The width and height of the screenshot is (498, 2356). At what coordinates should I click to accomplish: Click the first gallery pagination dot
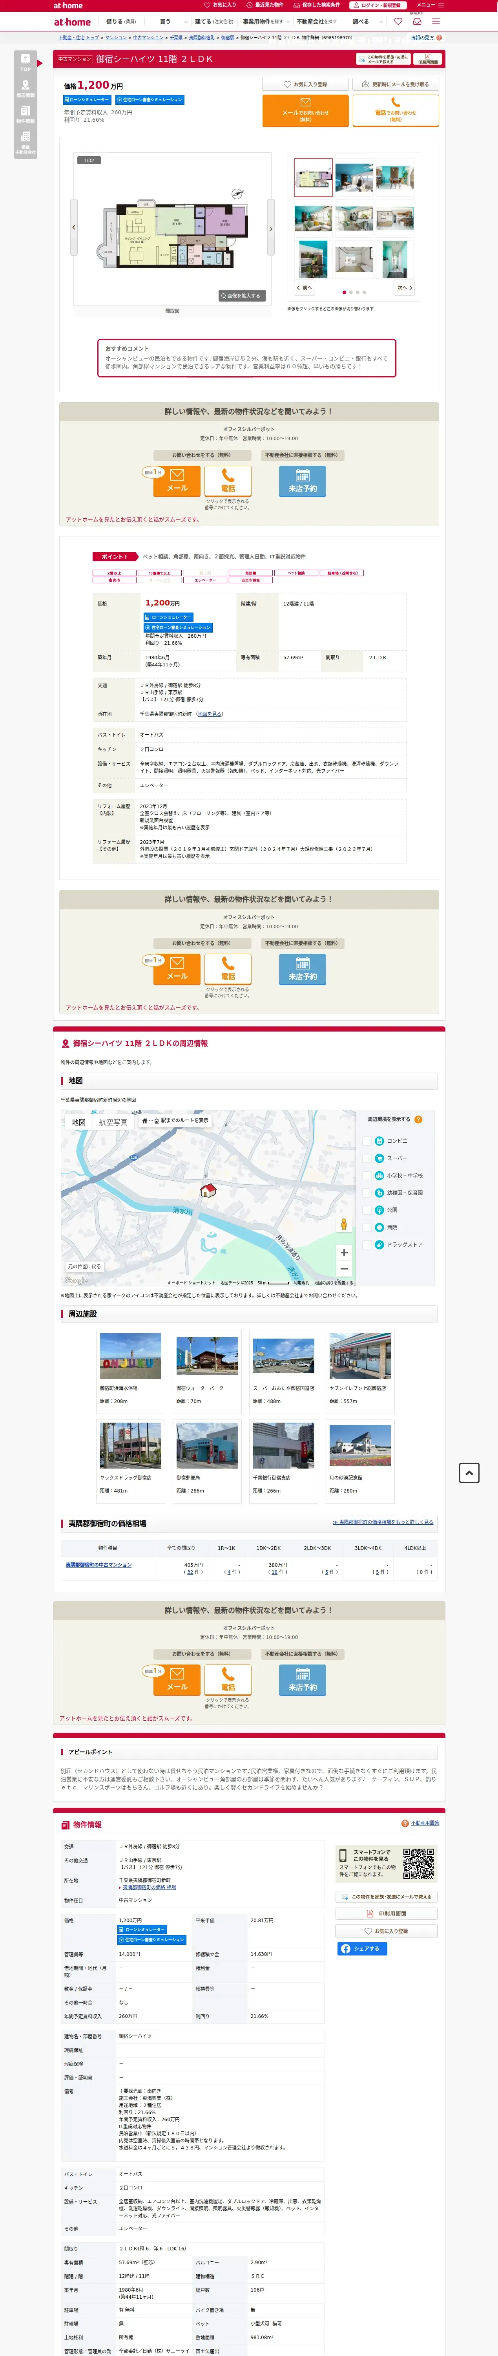(345, 293)
